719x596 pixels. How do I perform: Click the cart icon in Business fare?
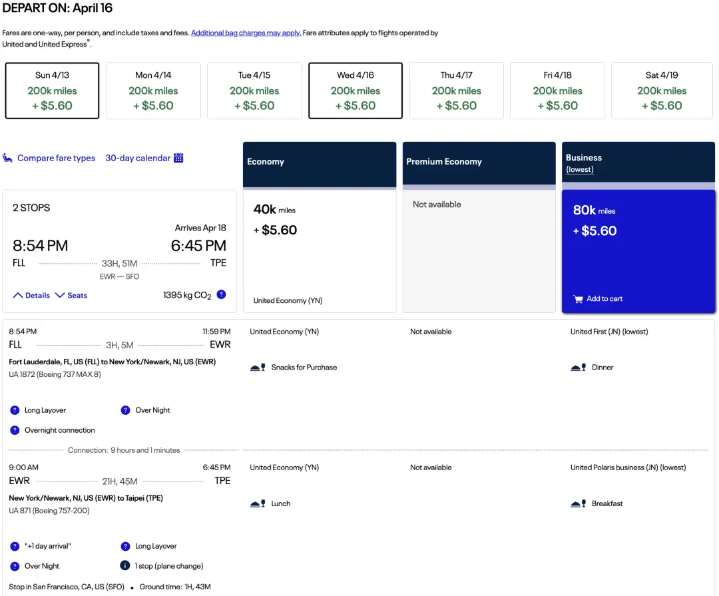[x=578, y=299]
